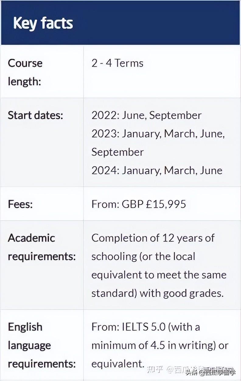Click the "Completion of 12 years of" line

tap(153, 238)
